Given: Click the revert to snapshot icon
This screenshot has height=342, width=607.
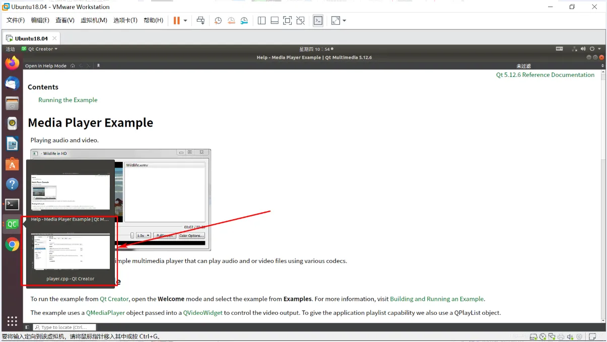Looking at the screenshot, I should [231, 21].
